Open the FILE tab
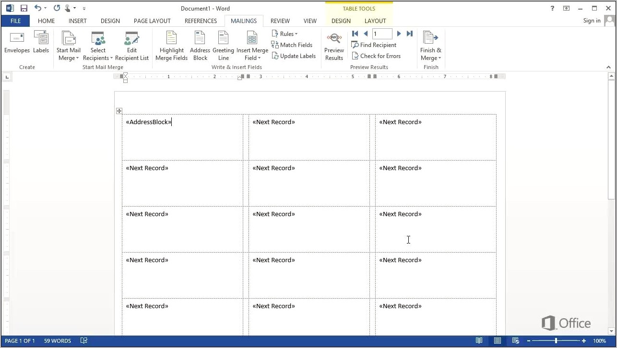This screenshot has width=617, height=348. [x=15, y=21]
